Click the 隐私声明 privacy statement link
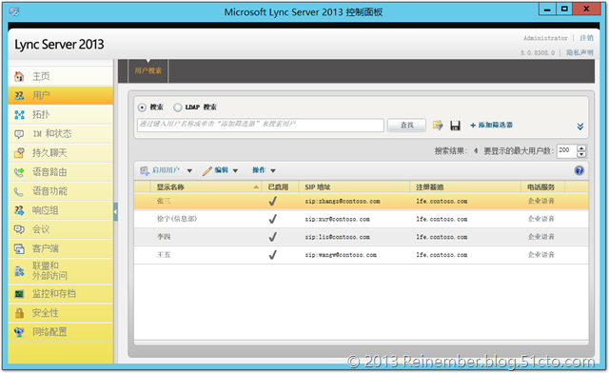Viewport: 609px width, 373px height. click(x=580, y=52)
